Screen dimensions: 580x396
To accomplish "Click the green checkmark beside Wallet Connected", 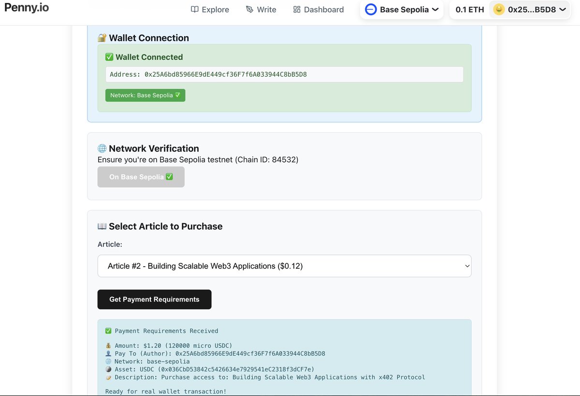I will (x=110, y=56).
